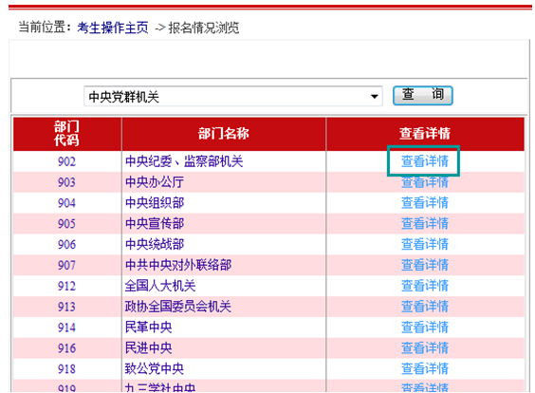Open 查看详情 for 中央统战部 row

tap(424, 244)
